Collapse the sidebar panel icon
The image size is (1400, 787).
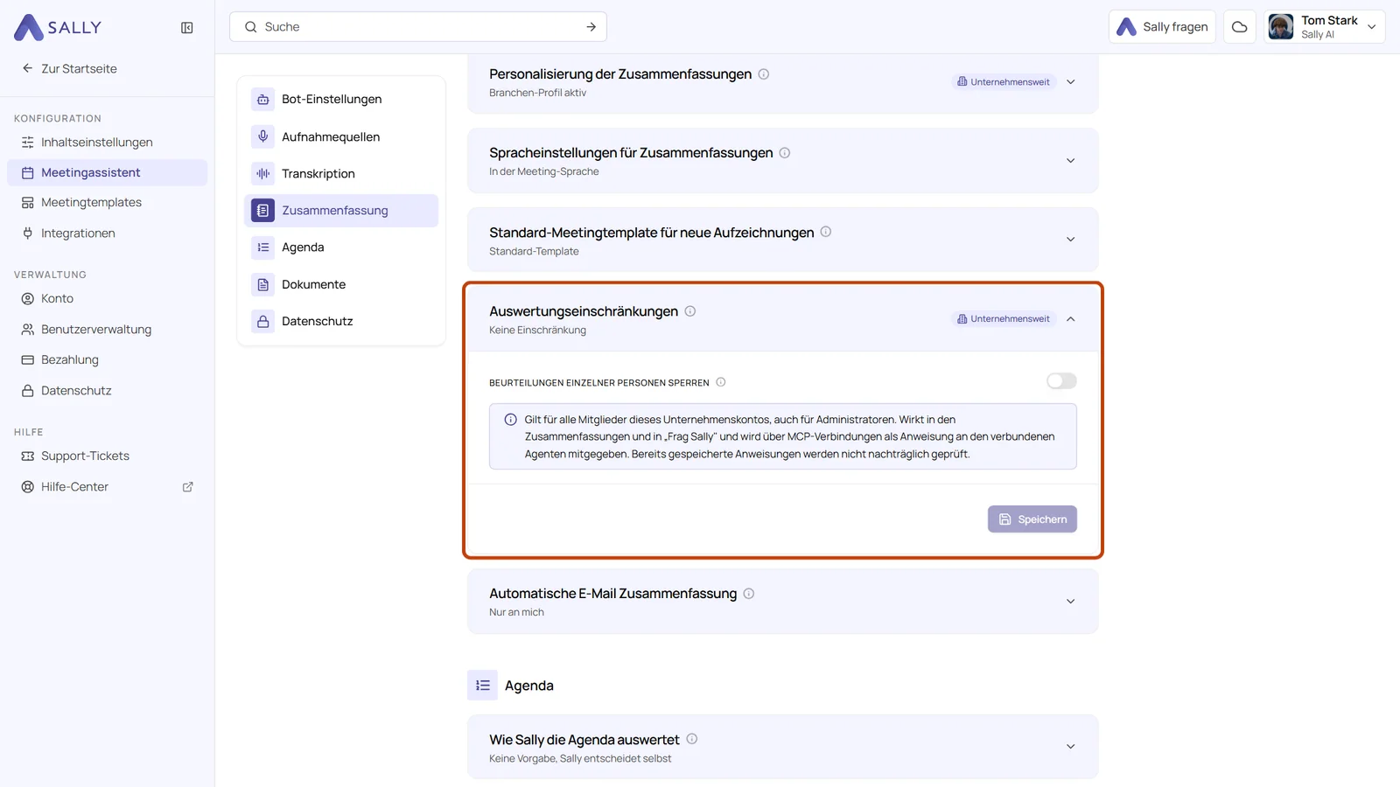(186, 28)
